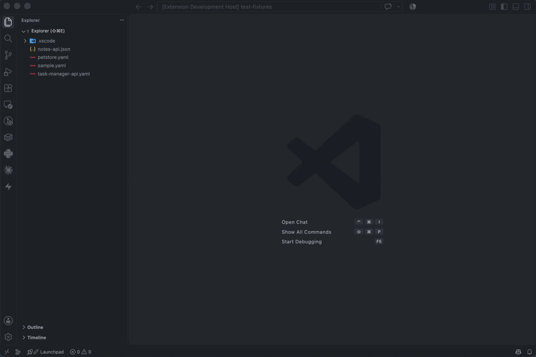Open the Python view in activity bar

click(x=8, y=154)
